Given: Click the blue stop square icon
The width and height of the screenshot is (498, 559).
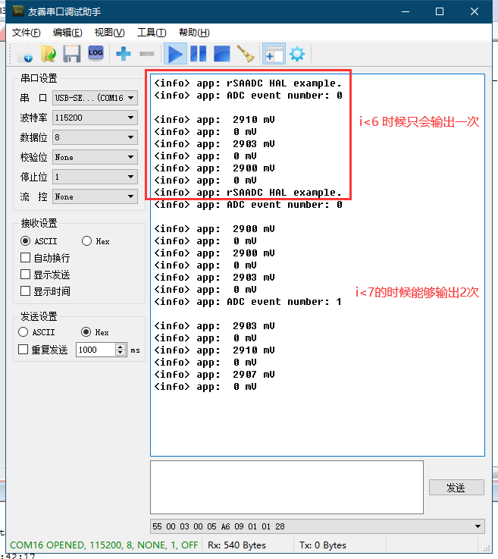Looking at the screenshot, I should 221,54.
